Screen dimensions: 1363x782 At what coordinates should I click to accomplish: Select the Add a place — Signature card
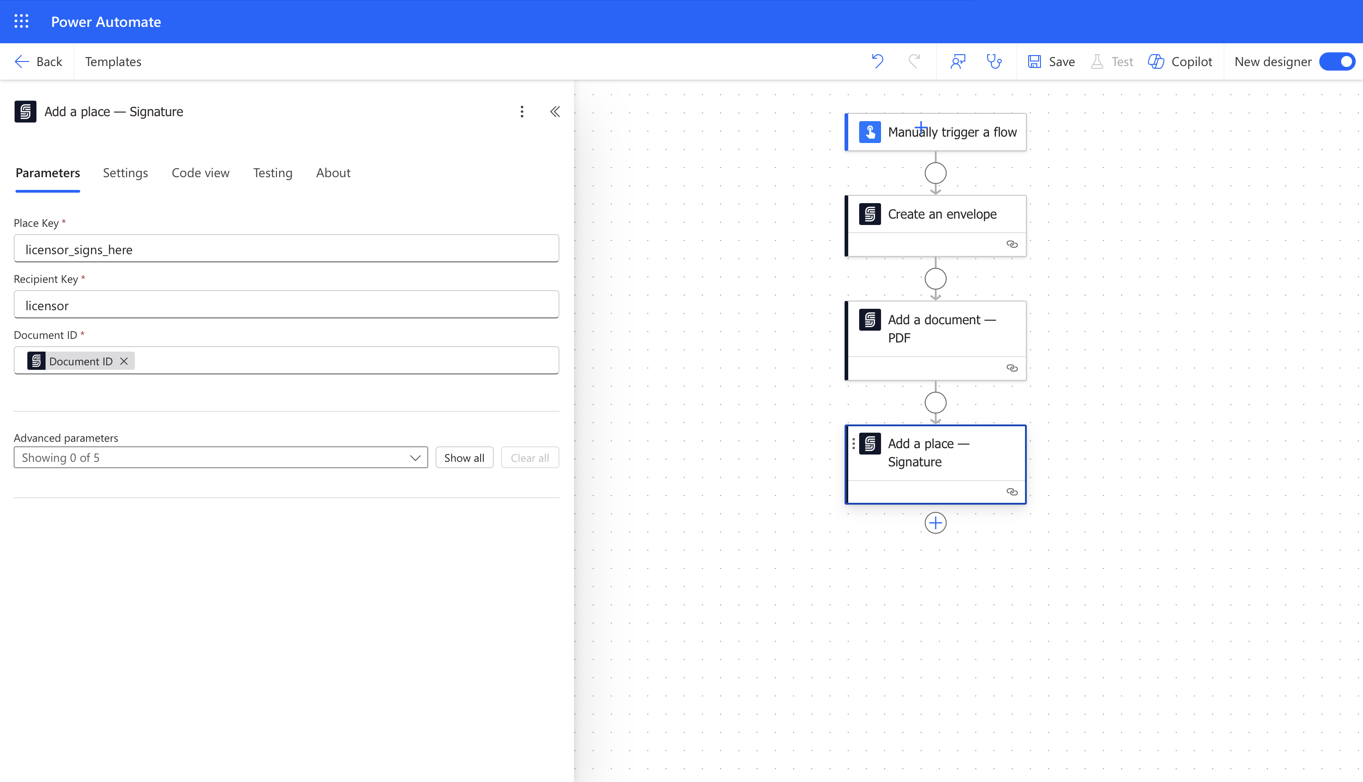coord(936,465)
